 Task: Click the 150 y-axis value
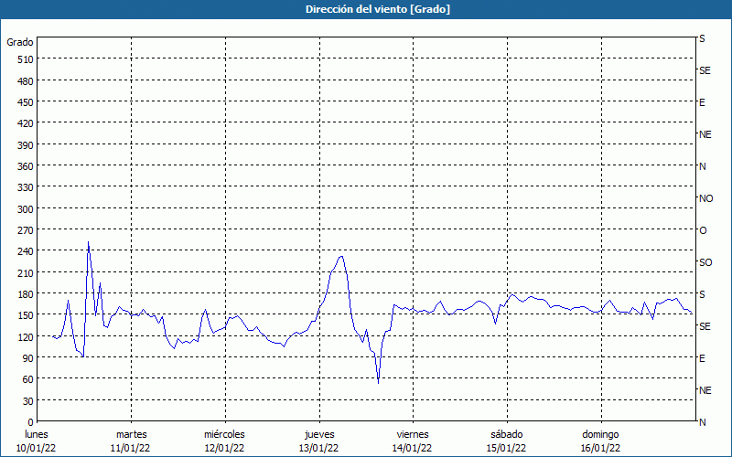[26, 315]
